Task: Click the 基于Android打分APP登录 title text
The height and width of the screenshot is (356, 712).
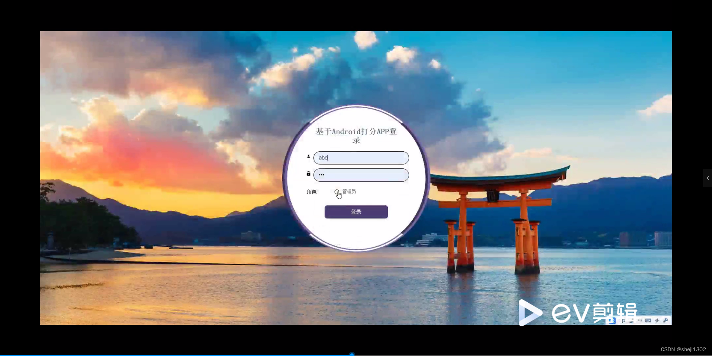Action: (356, 136)
